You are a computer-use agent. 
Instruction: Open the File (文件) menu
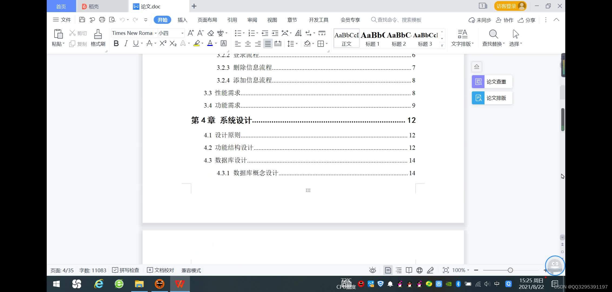pyautogui.click(x=62, y=20)
